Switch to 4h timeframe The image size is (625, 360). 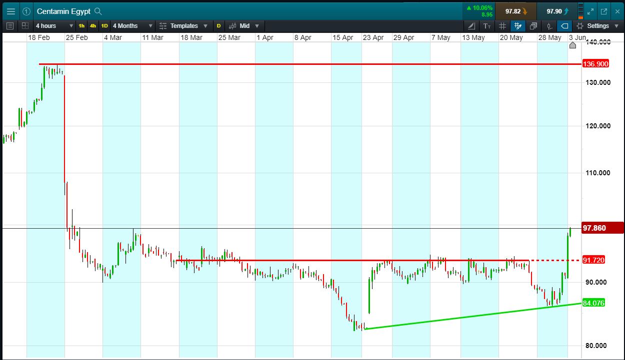pos(93,25)
